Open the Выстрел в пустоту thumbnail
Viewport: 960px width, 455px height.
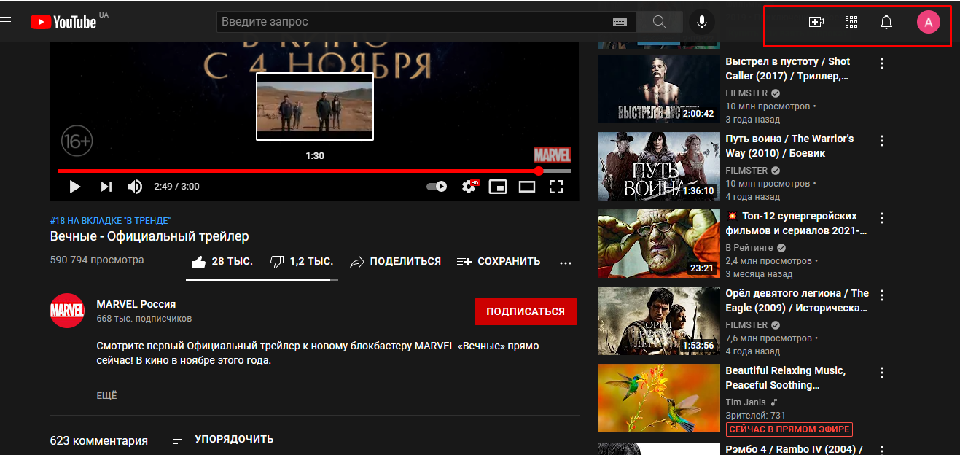[x=658, y=89]
